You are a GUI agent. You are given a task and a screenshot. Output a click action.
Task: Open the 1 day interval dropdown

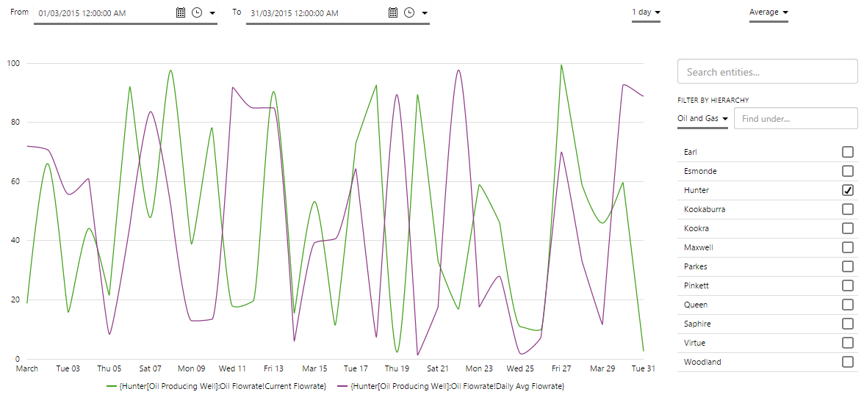pos(647,12)
